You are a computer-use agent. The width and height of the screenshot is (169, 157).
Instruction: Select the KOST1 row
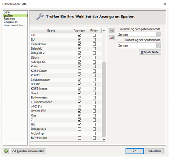[x=66, y=76]
